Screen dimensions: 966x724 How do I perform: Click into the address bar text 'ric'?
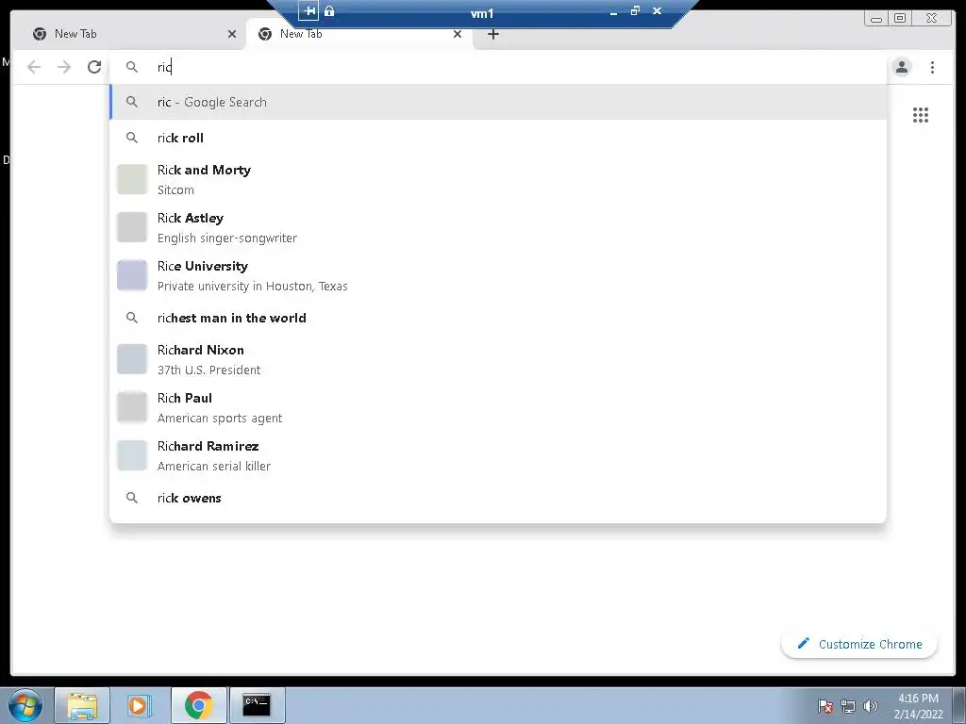164,67
